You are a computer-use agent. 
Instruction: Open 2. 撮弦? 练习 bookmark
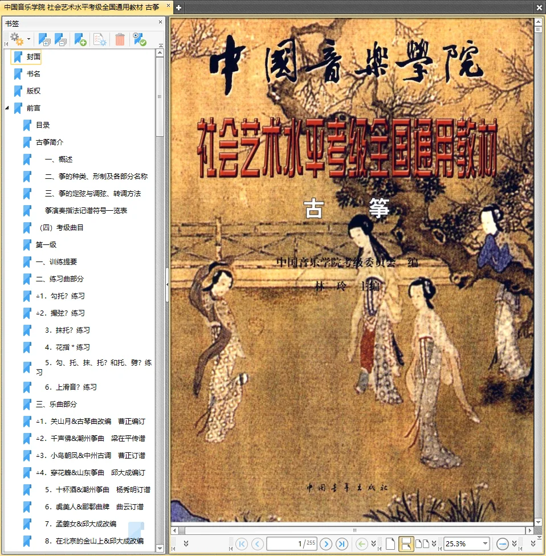[60, 313]
